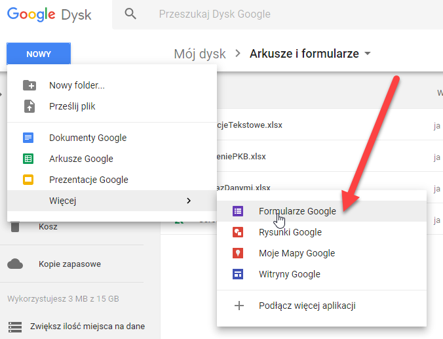This screenshot has height=339, width=443.
Task: Open the 'Mój dysk' breadcrumb
Action: [x=200, y=54]
